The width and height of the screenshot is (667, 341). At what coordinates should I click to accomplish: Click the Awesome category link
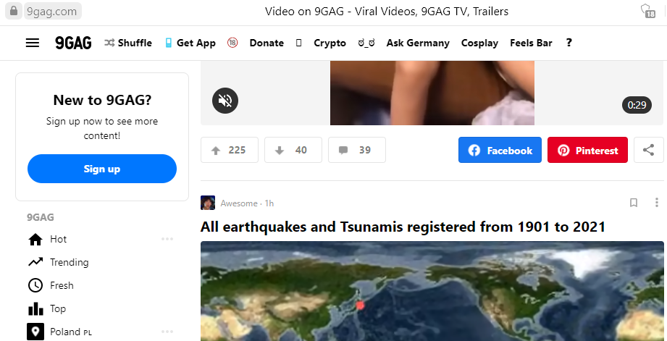(x=239, y=203)
